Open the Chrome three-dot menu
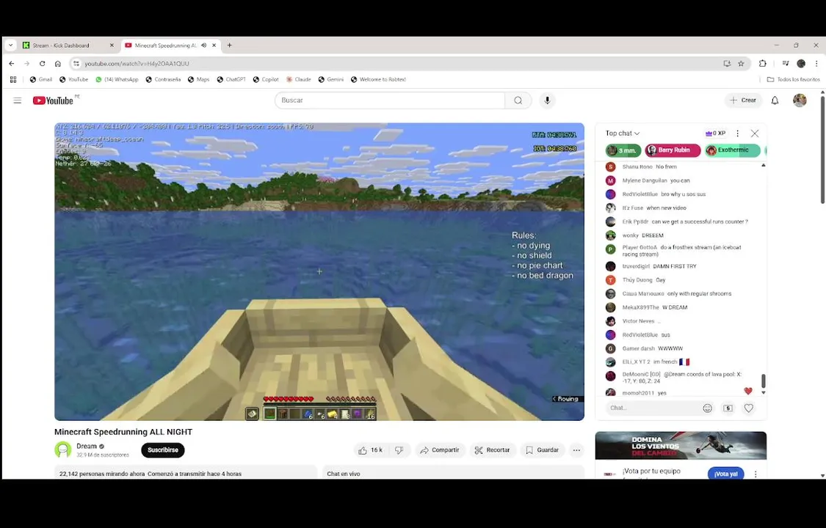This screenshot has height=528, width=826. [816, 64]
